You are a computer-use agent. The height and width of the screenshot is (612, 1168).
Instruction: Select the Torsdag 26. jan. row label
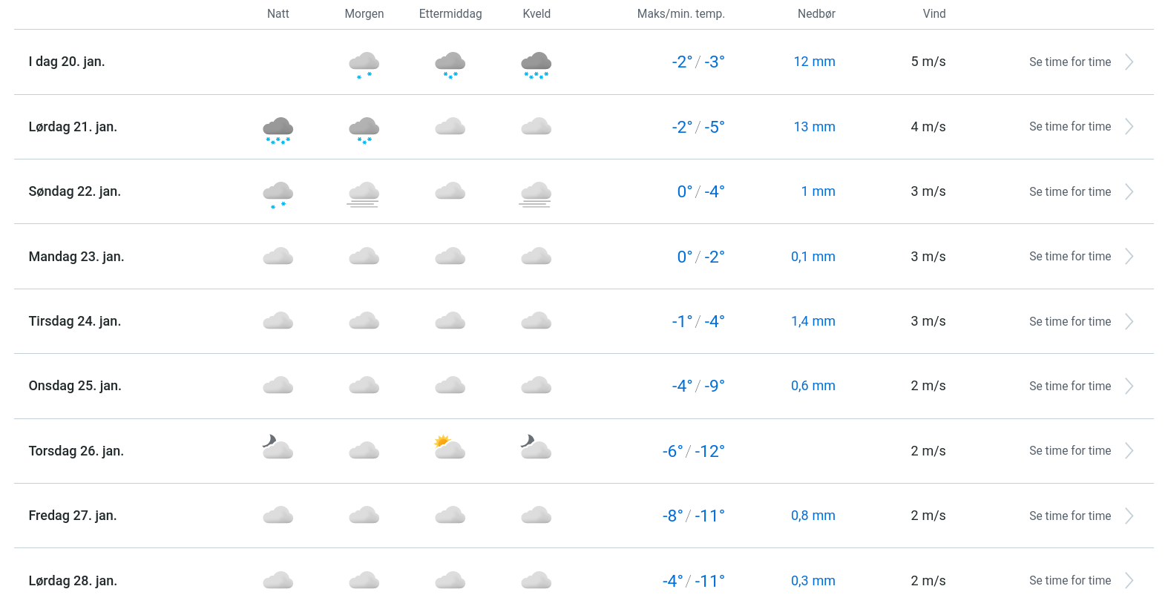coord(76,451)
